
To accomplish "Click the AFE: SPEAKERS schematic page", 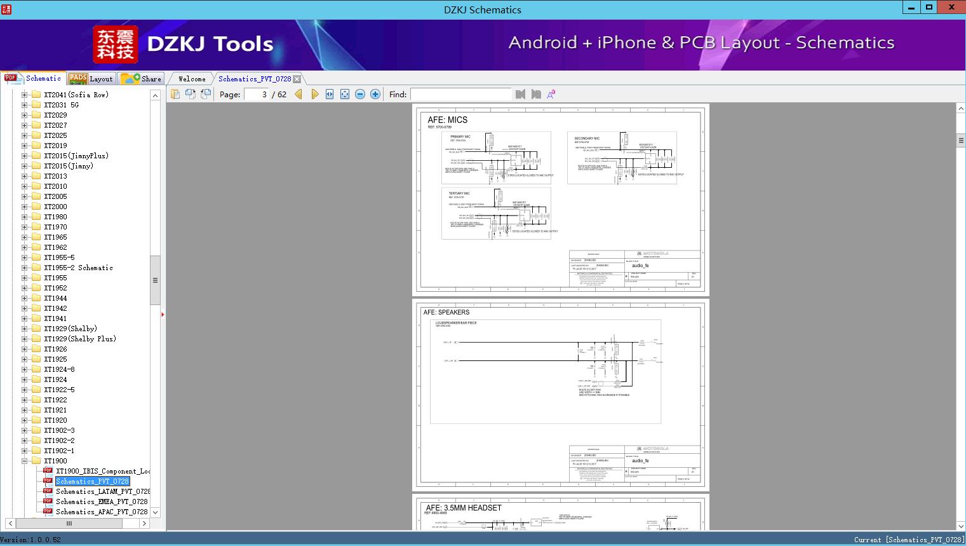I will pos(560,395).
